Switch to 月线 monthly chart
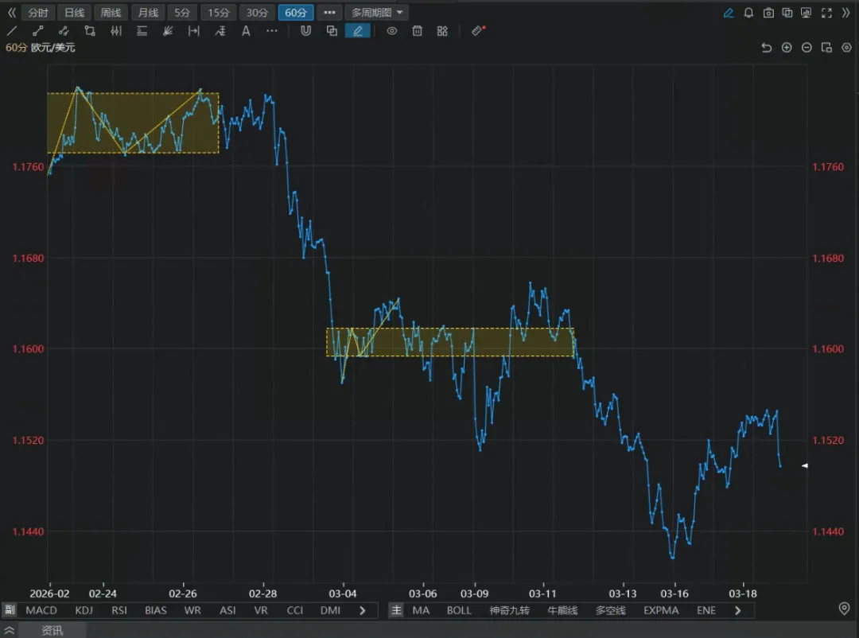The height and width of the screenshot is (638, 859). click(148, 13)
